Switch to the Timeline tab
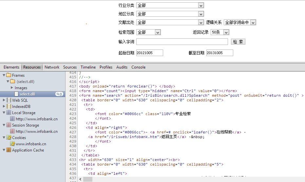Screen dimensions: 305x182 pos(88,67)
